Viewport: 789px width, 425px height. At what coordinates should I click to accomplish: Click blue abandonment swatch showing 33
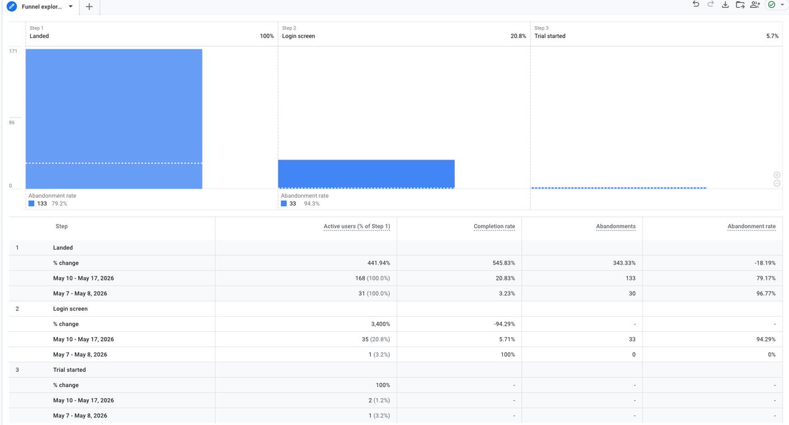(x=284, y=204)
